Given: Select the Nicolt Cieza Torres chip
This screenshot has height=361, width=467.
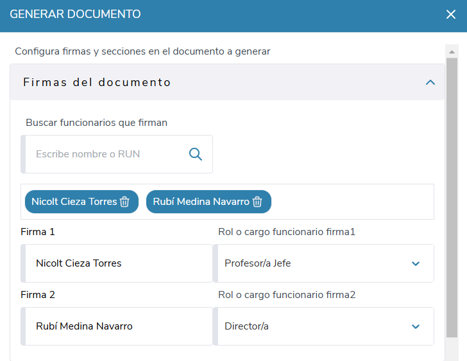Looking at the screenshot, I should 81,202.
